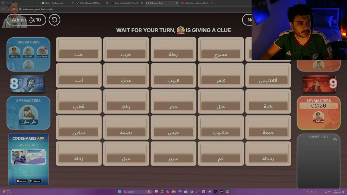Select the word card جمعة
Image resolution: width=347 pixels, height=195 pixels.
[268, 128]
